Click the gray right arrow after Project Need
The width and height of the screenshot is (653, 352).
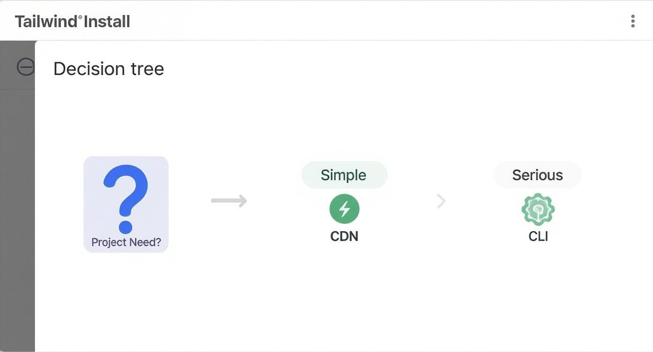229,201
